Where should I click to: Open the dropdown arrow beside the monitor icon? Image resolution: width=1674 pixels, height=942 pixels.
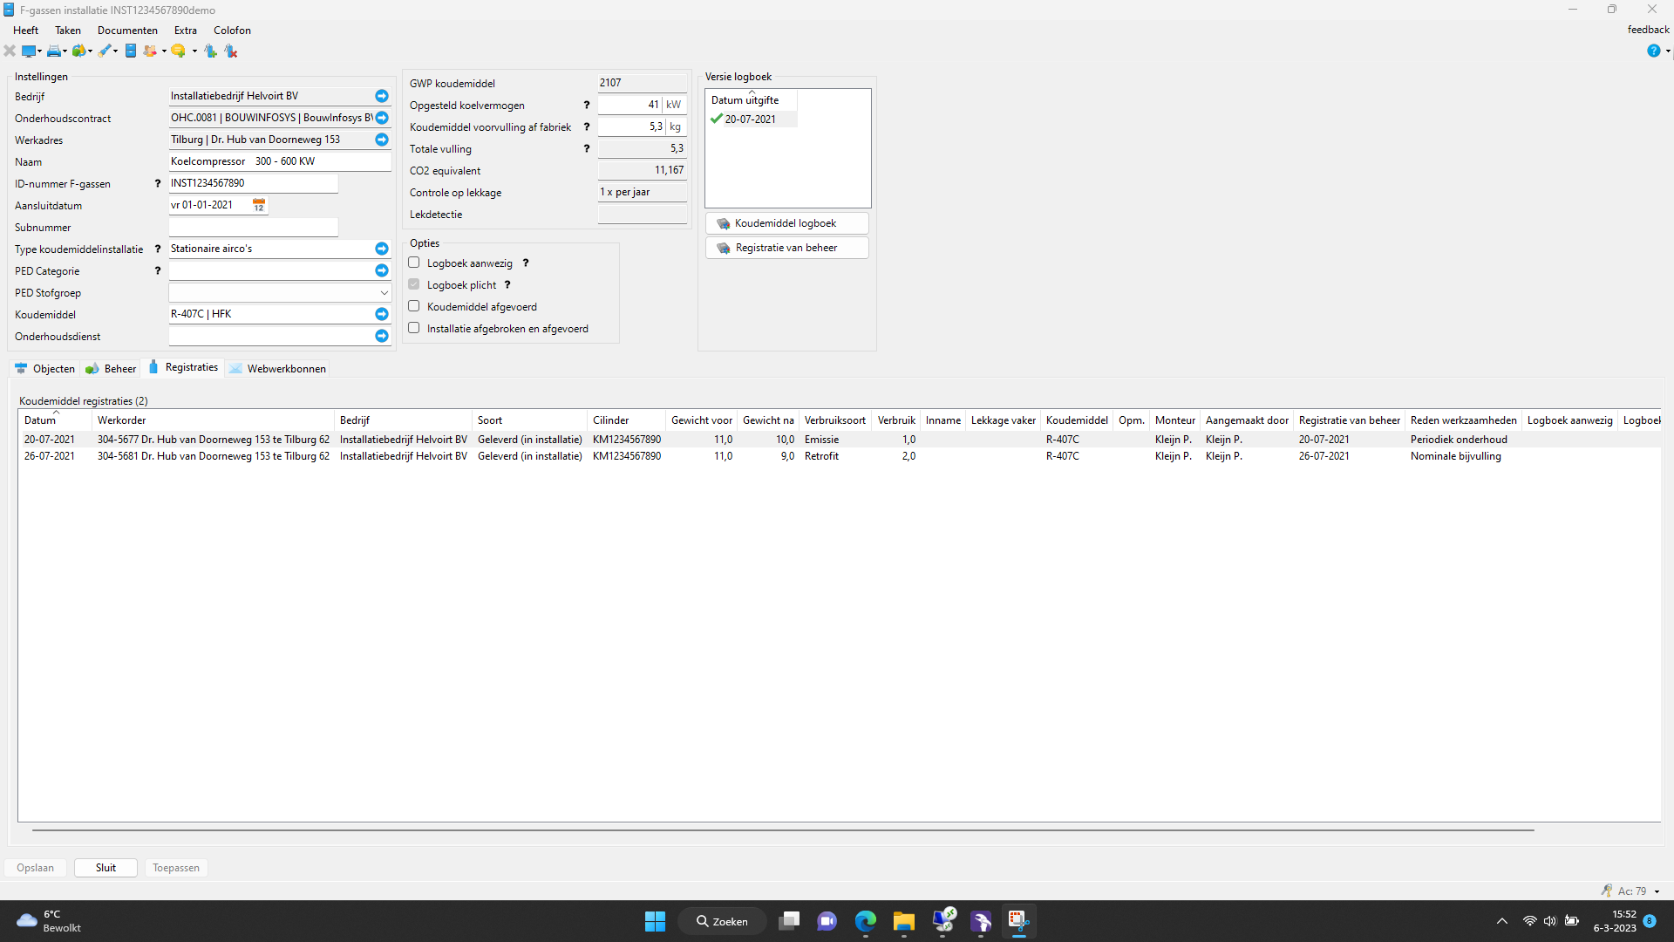pos(39,51)
